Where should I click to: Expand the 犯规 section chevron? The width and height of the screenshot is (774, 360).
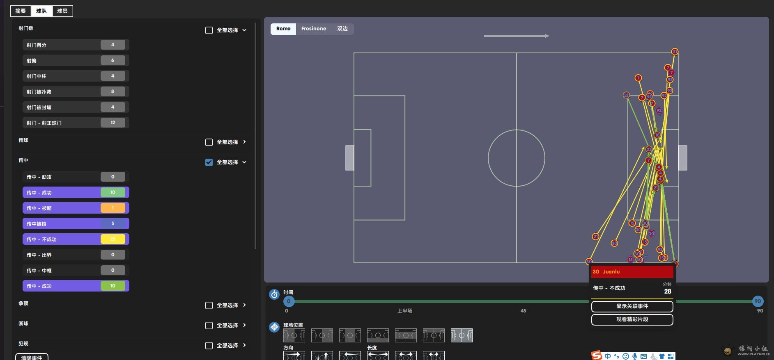point(244,345)
